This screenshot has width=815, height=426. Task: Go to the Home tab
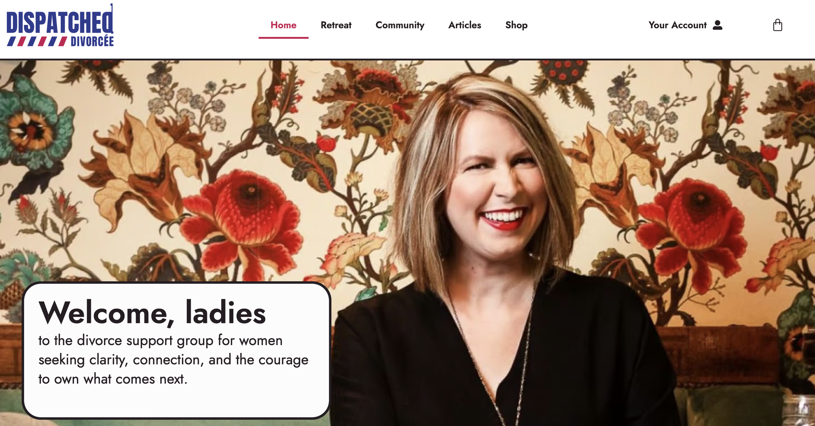click(283, 25)
